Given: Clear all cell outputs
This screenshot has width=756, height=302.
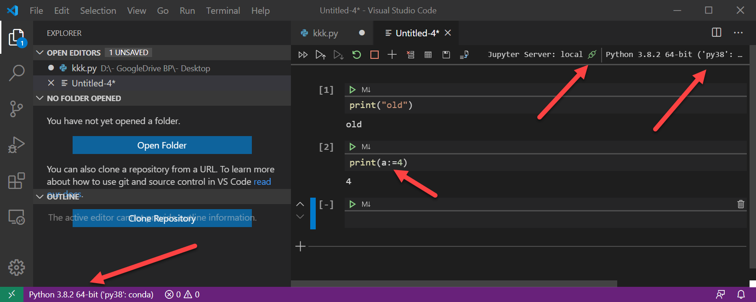Looking at the screenshot, I should [x=410, y=55].
